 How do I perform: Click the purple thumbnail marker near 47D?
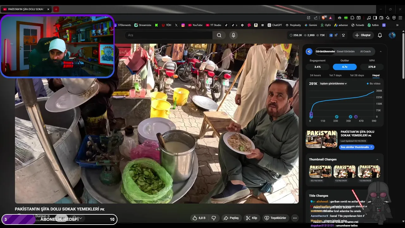click(x=356, y=117)
